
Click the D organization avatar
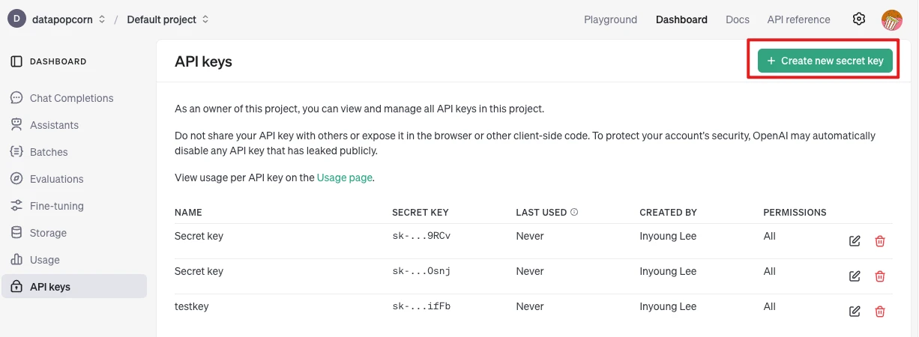tap(16, 19)
